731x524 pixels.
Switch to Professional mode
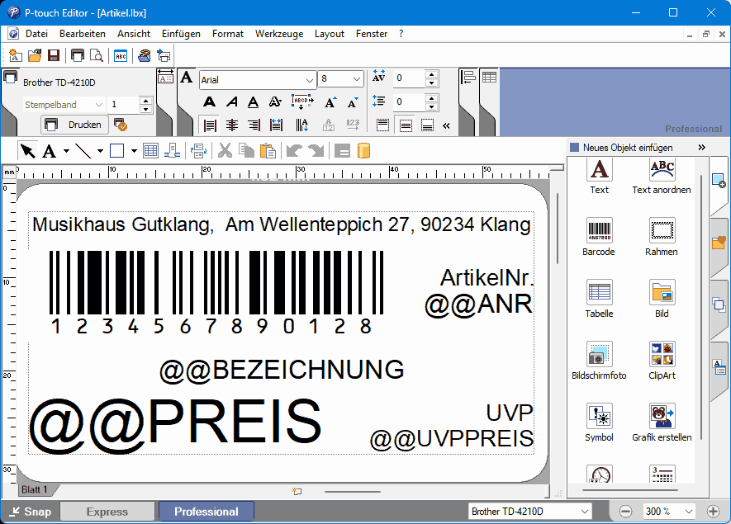[x=206, y=512]
